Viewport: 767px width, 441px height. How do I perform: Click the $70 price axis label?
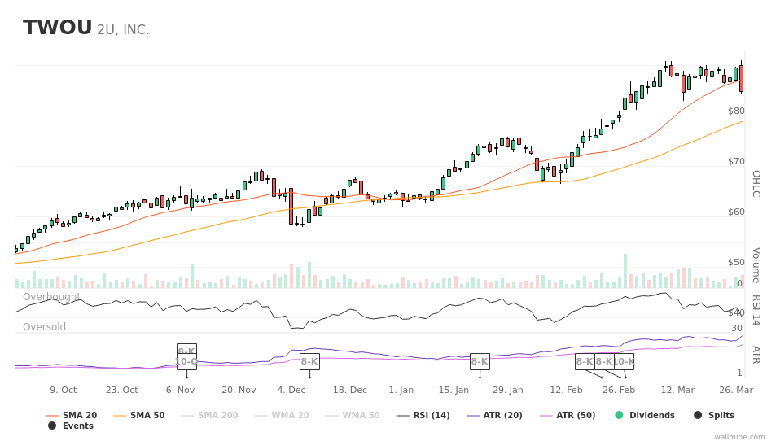point(736,161)
